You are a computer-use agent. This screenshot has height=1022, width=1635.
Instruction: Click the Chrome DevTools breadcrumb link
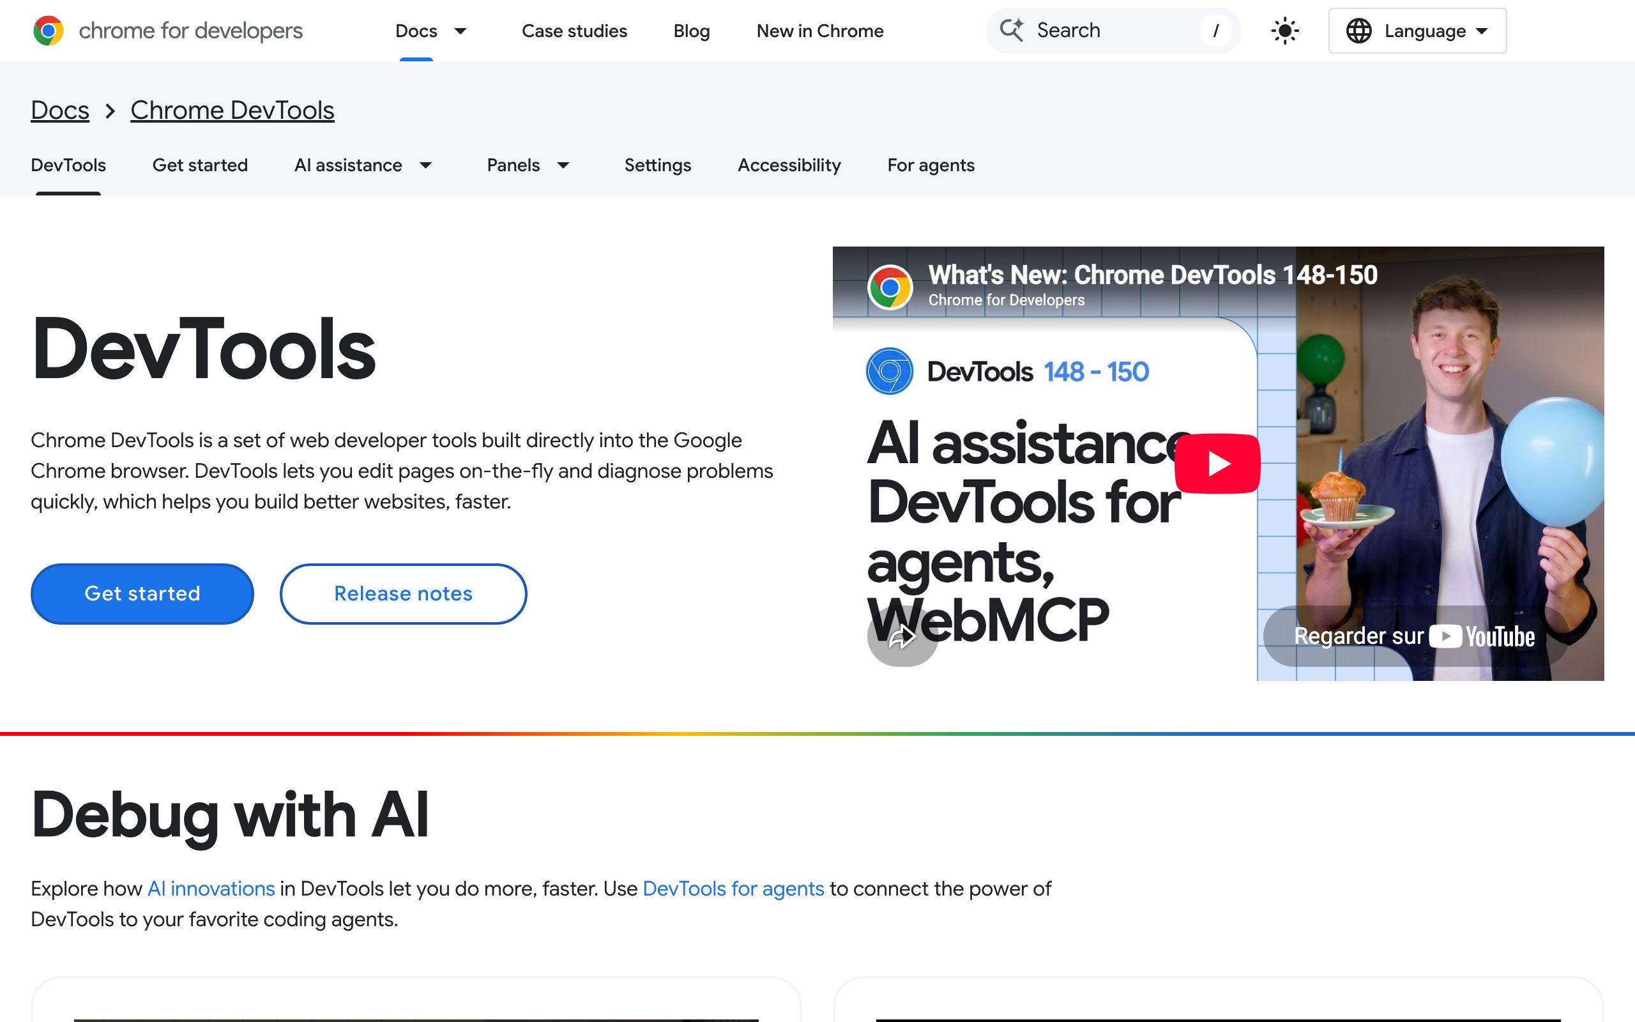232,110
